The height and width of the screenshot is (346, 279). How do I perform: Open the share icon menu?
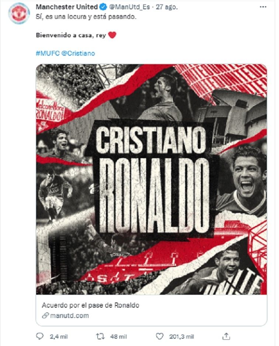227,336
